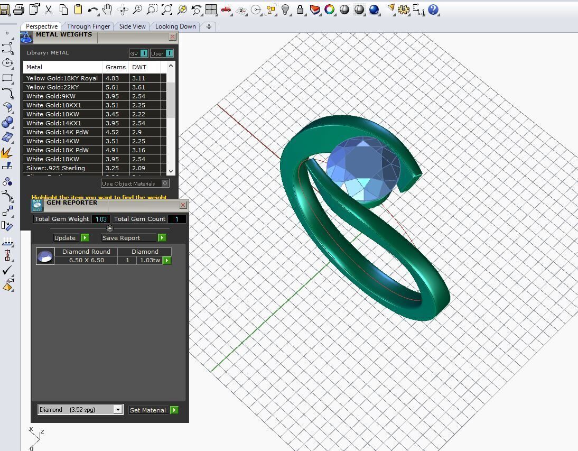Select the Yellow Gold:22KY row
This screenshot has width=578, height=451.
tap(95, 87)
